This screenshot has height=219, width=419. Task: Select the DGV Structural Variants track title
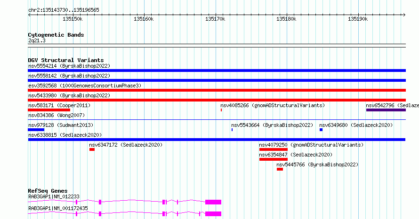point(66,60)
